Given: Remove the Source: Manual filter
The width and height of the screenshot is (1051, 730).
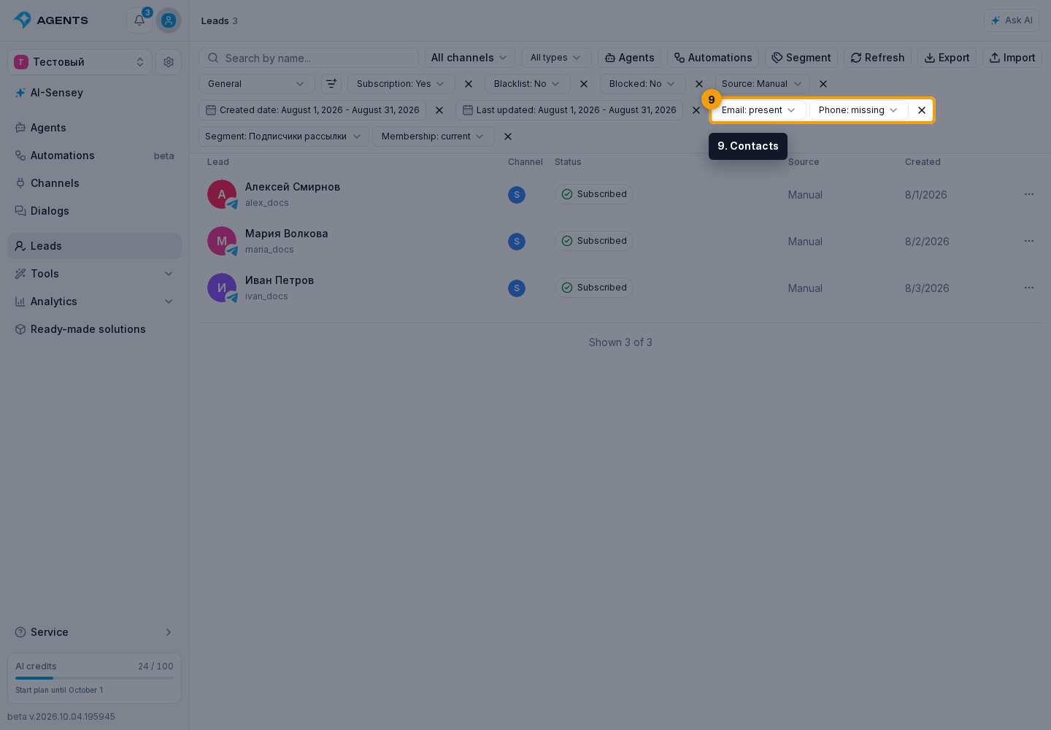Looking at the screenshot, I should tap(823, 84).
